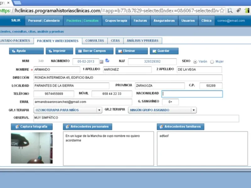This screenshot has width=251, height=188.
Task: Click the Imprimir button
Action: tap(59, 51)
